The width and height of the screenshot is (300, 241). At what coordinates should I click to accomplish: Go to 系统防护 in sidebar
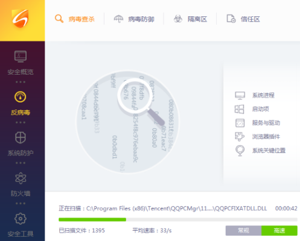[21, 153]
